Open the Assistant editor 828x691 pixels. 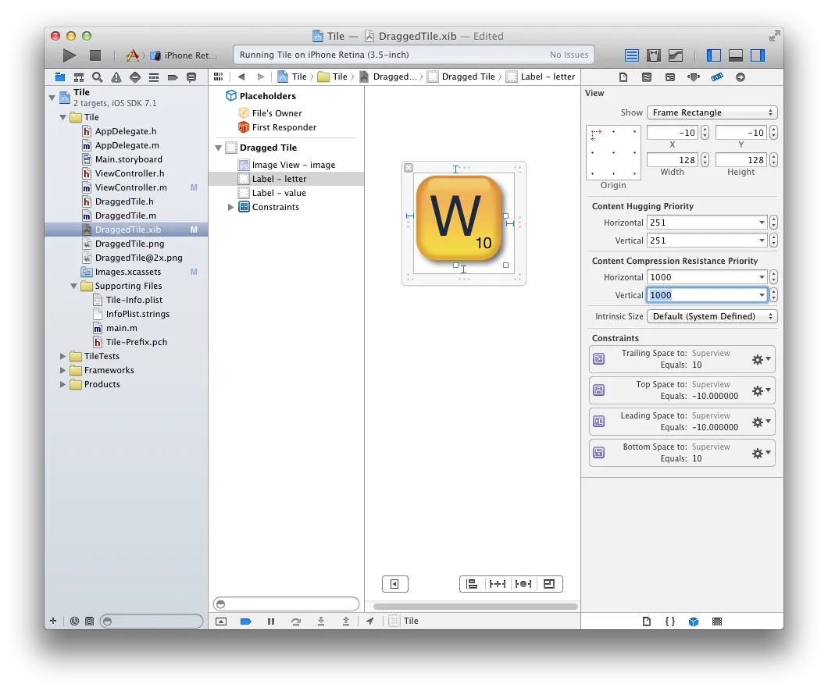[x=654, y=55]
